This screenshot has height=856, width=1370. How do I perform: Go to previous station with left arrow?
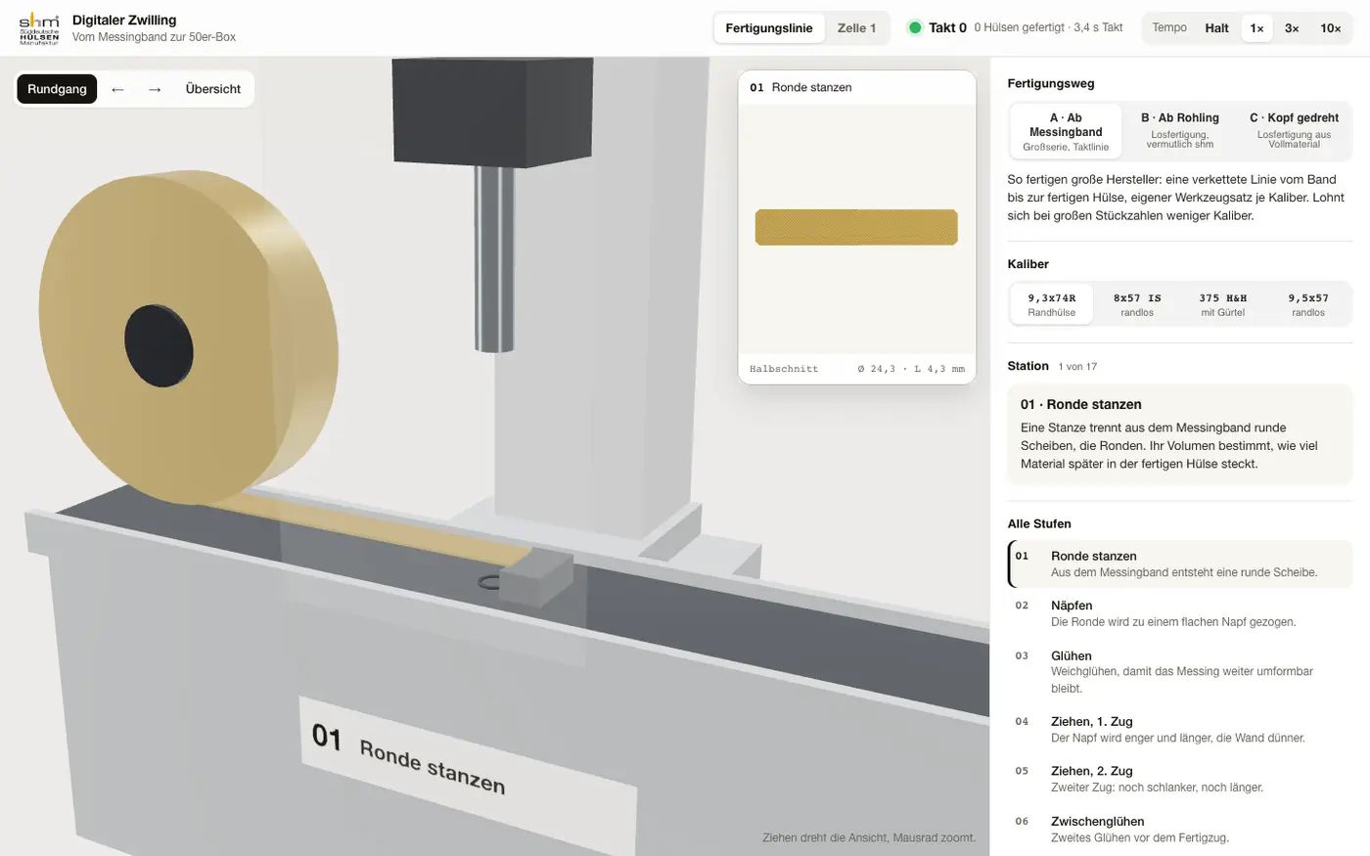tap(117, 89)
